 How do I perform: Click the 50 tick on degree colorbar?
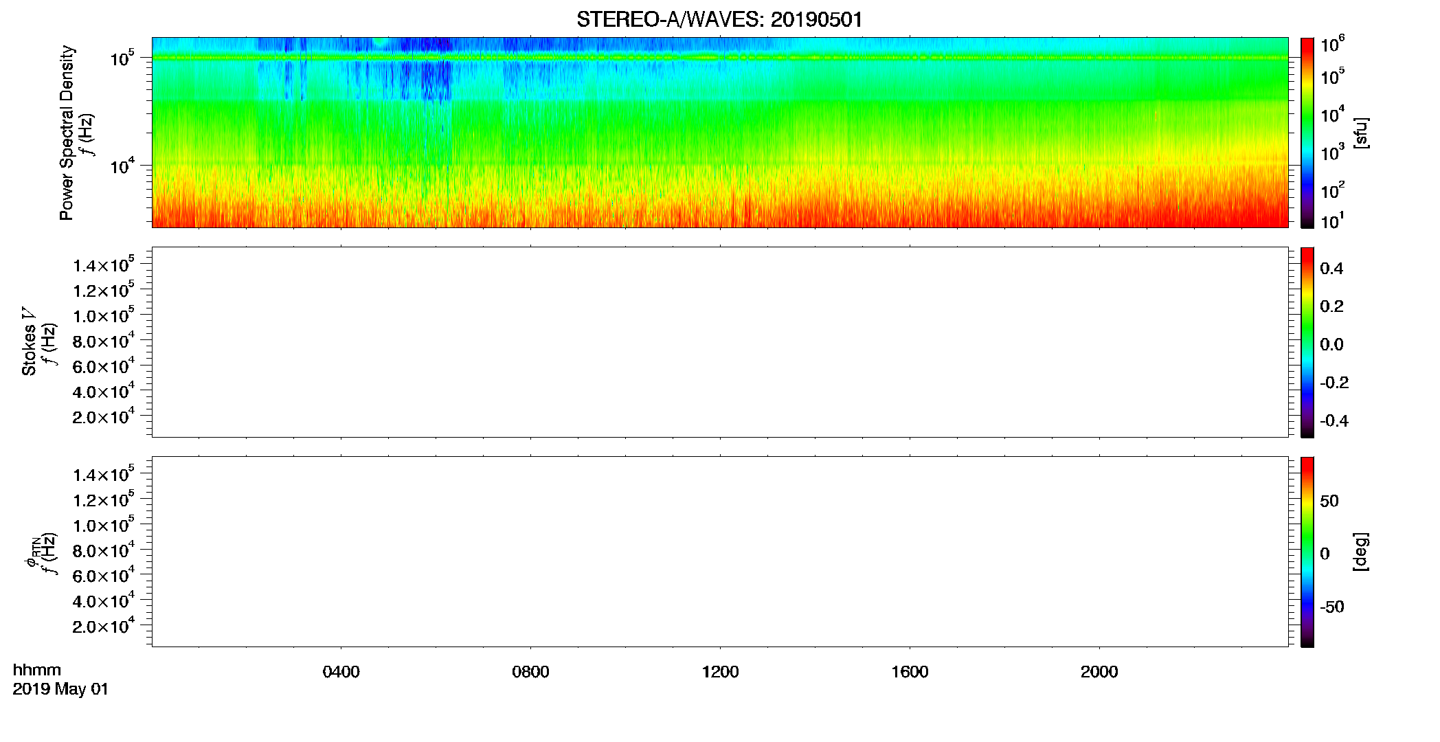click(1329, 501)
